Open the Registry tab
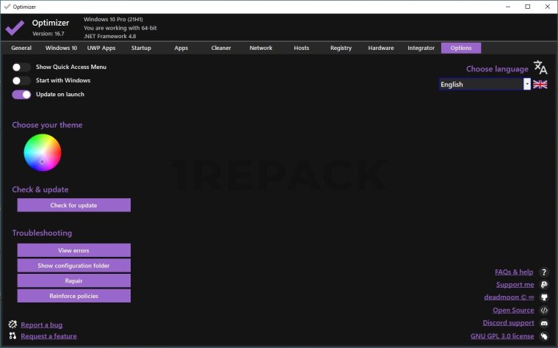The height and width of the screenshot is (348, 558). tap(341, 48)
